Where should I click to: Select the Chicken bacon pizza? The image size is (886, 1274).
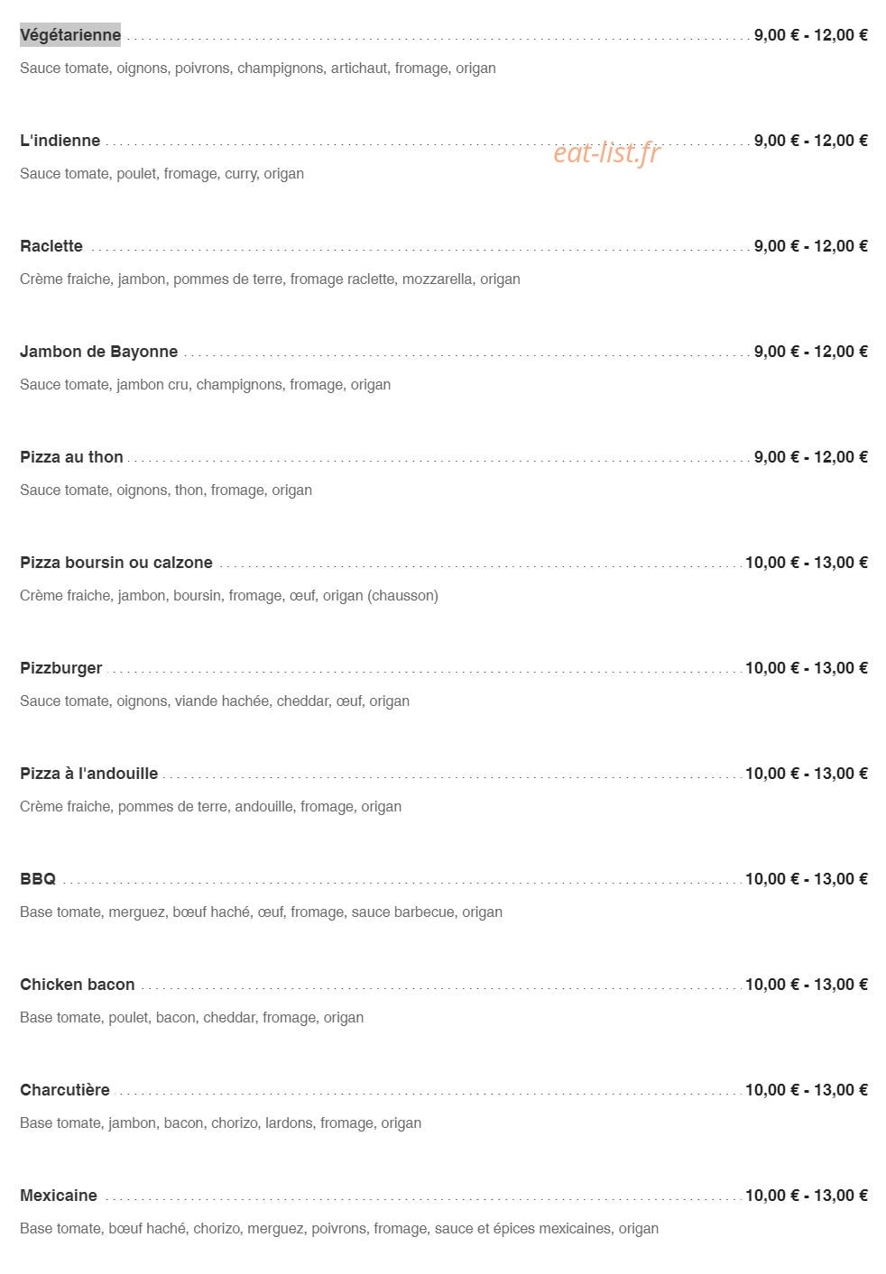pos(78,985)
